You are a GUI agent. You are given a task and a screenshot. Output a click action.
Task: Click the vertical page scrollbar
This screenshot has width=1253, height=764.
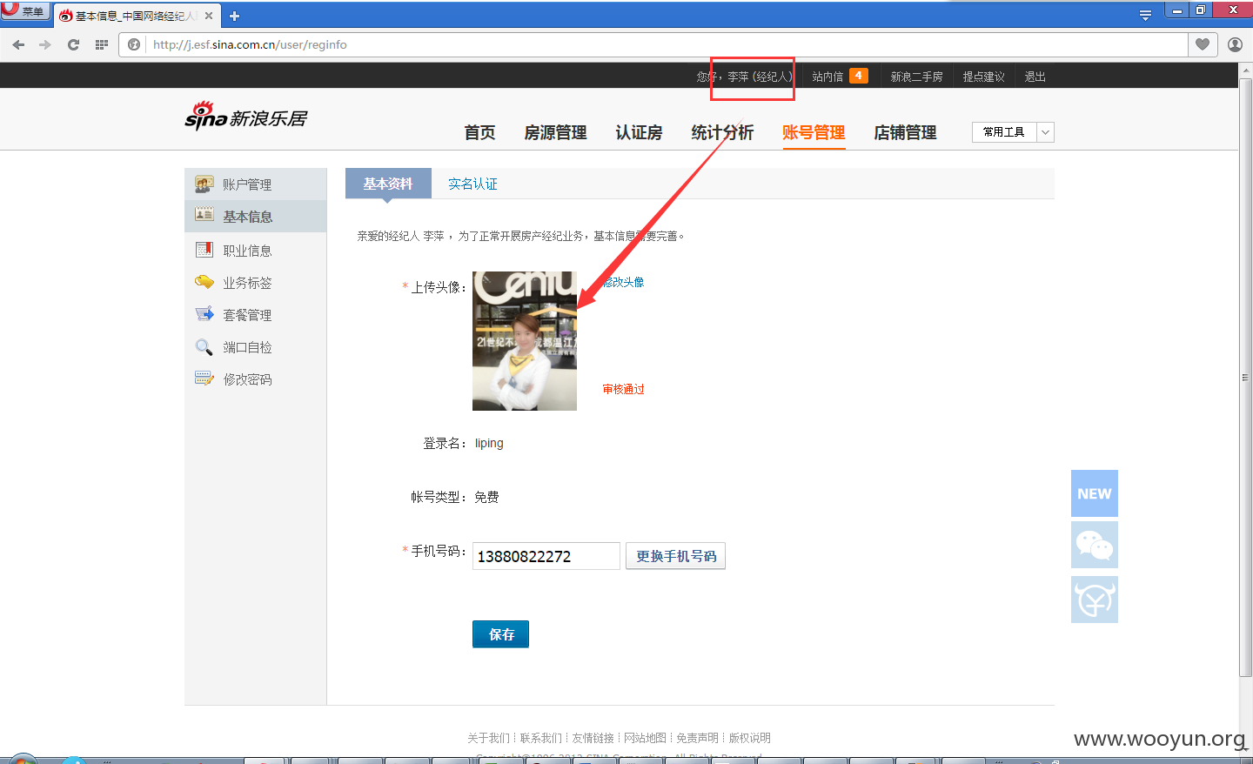[x=1245, y=379]
